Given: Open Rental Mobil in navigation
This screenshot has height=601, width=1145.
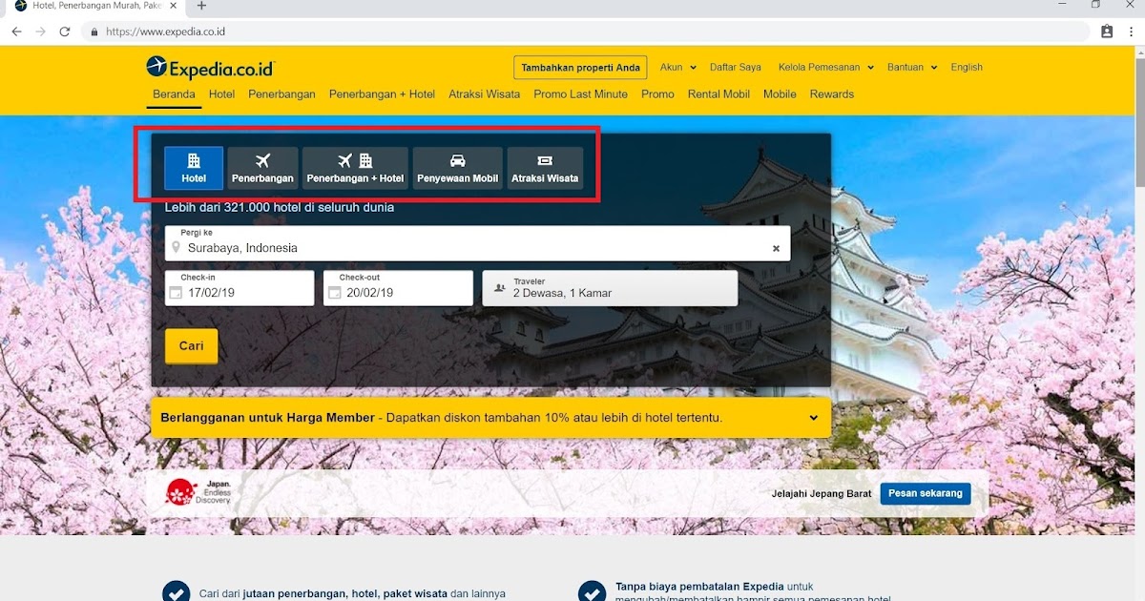Looking at the screenshot, I should (x=718, y=94).
